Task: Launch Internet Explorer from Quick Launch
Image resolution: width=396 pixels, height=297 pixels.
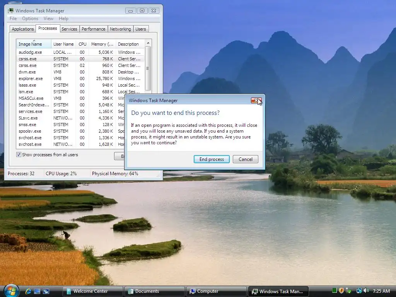Action: (28, 291)
